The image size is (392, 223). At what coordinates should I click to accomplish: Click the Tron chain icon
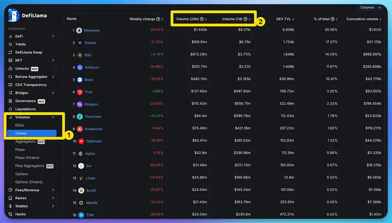click(x=80, y=92)
